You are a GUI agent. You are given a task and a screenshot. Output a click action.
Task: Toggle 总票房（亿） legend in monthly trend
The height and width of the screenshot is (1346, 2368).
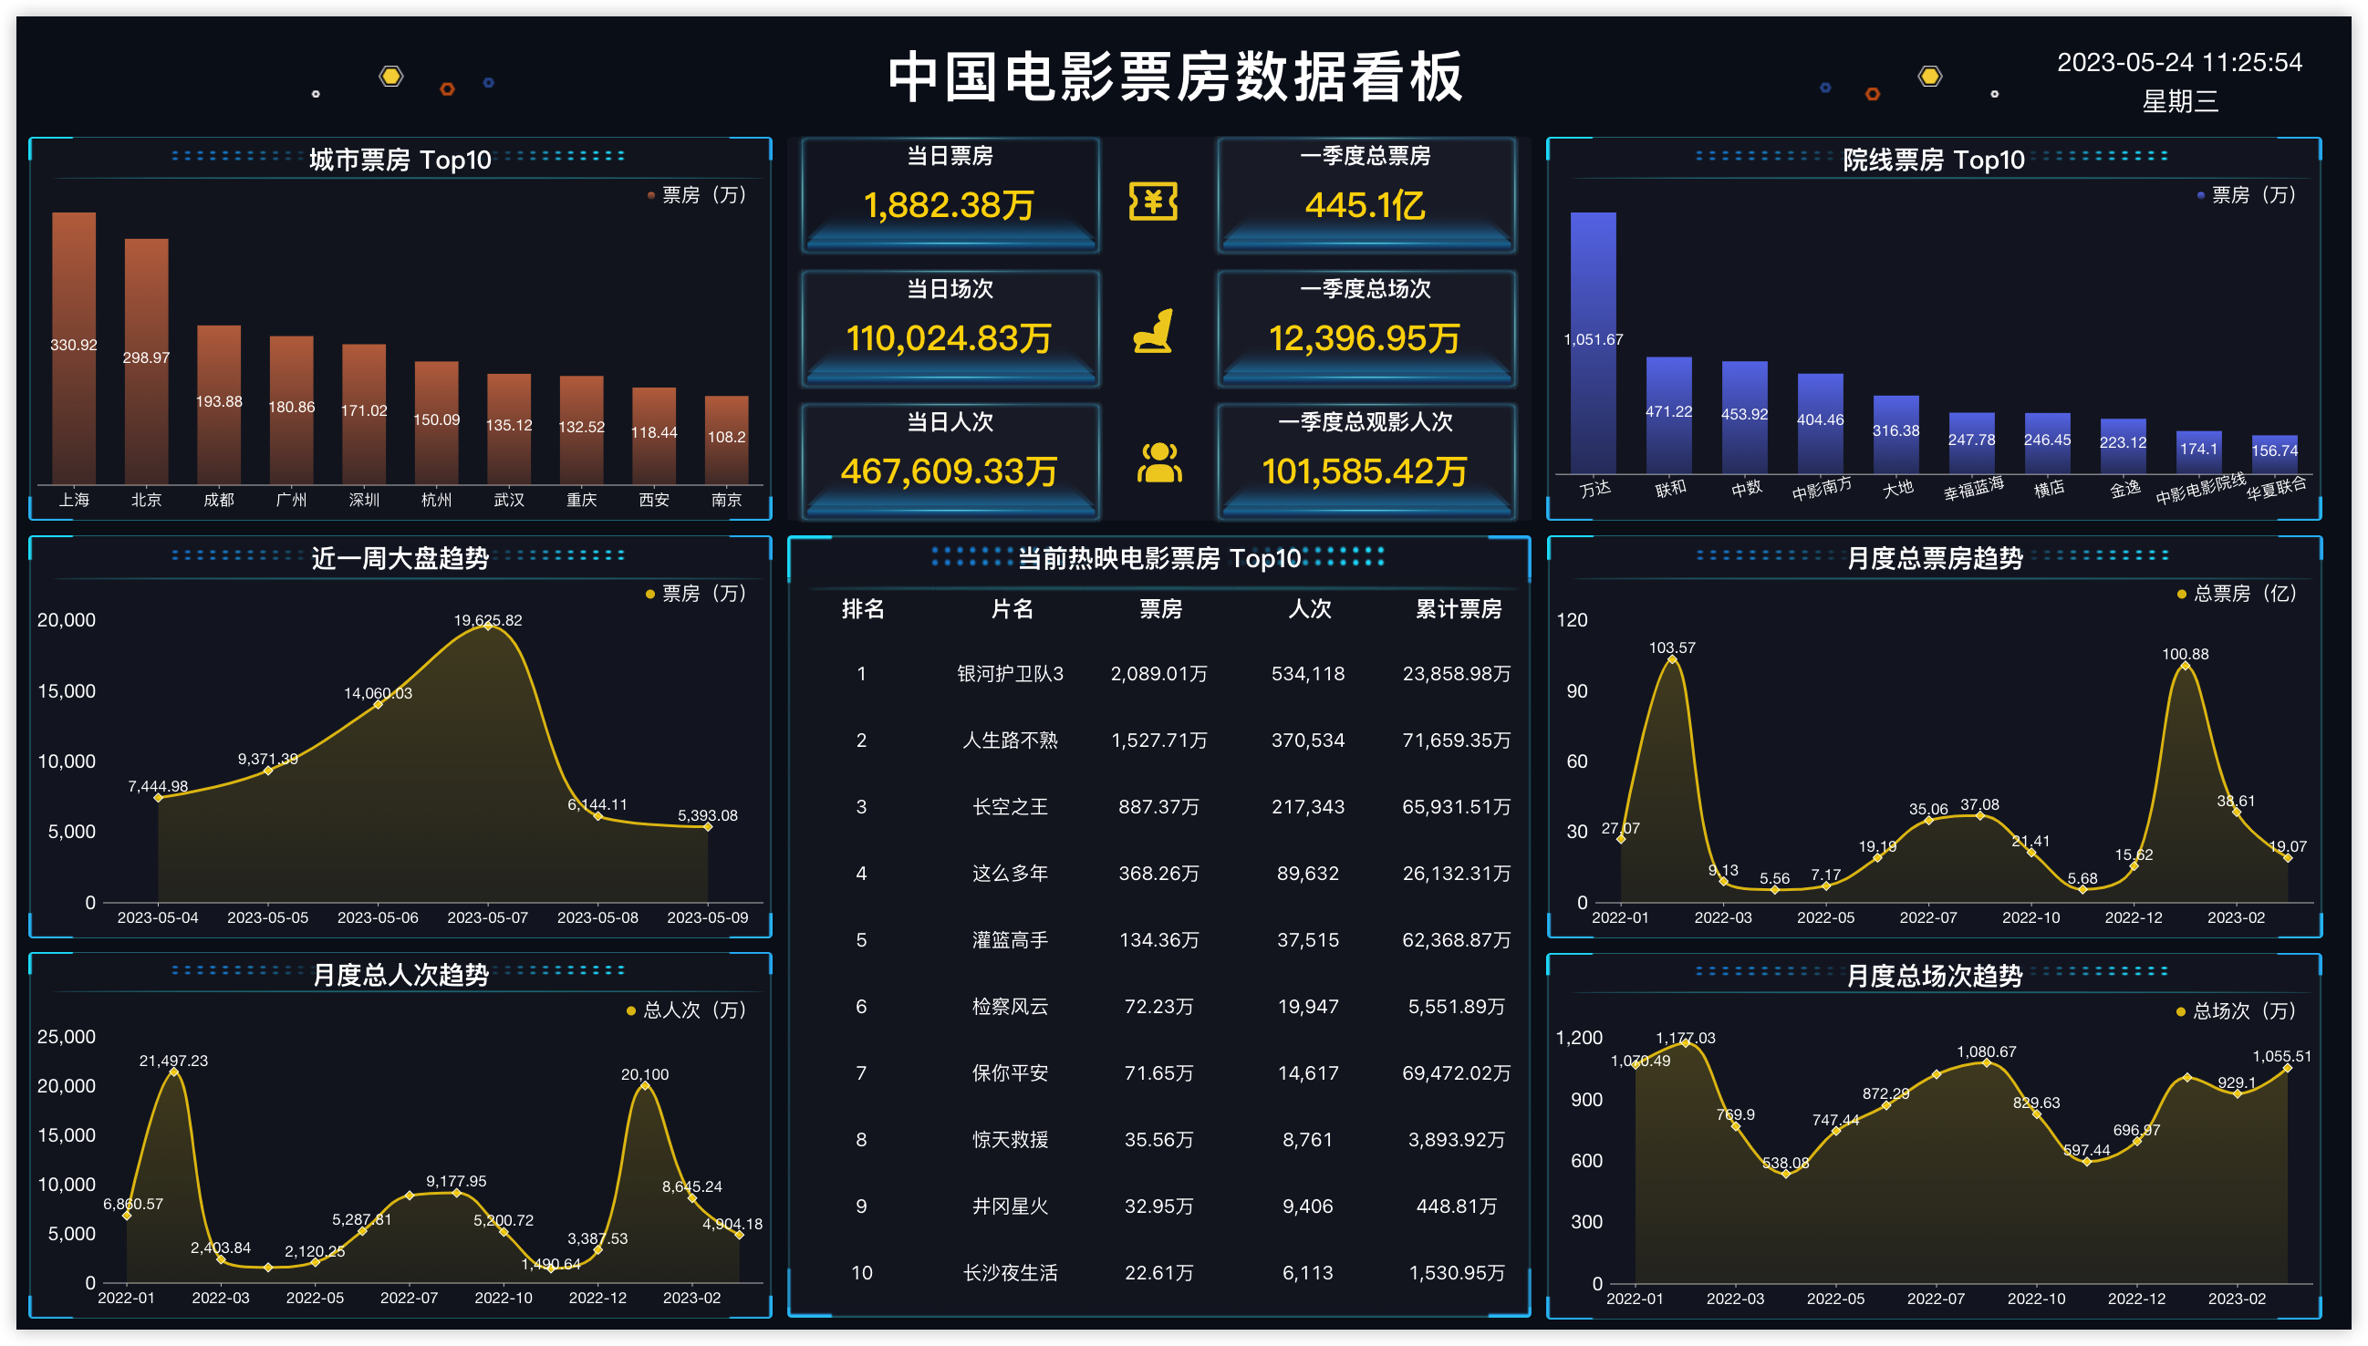[x=2236, y=594]
